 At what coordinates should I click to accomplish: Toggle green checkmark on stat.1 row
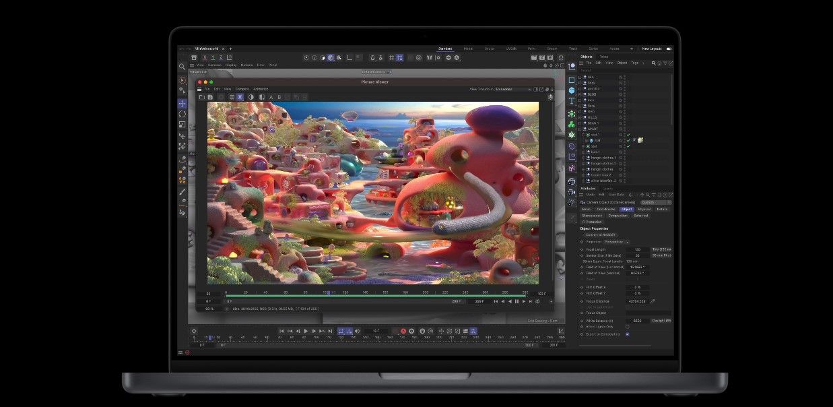(628, 134)
